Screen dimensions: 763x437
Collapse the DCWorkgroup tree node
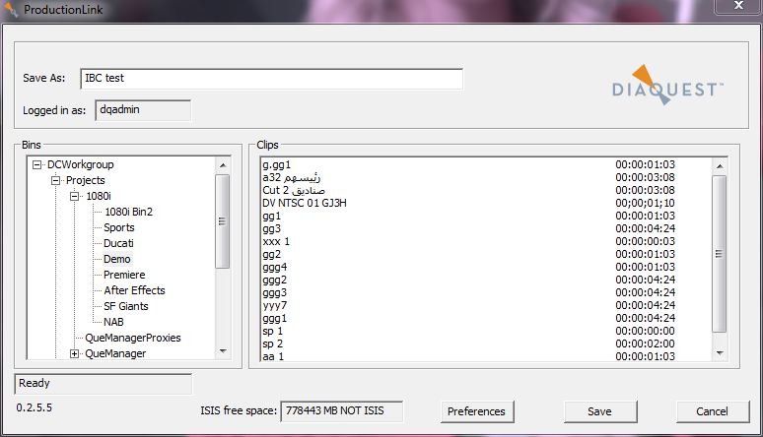pyautogui.click(x=37, y=164)
